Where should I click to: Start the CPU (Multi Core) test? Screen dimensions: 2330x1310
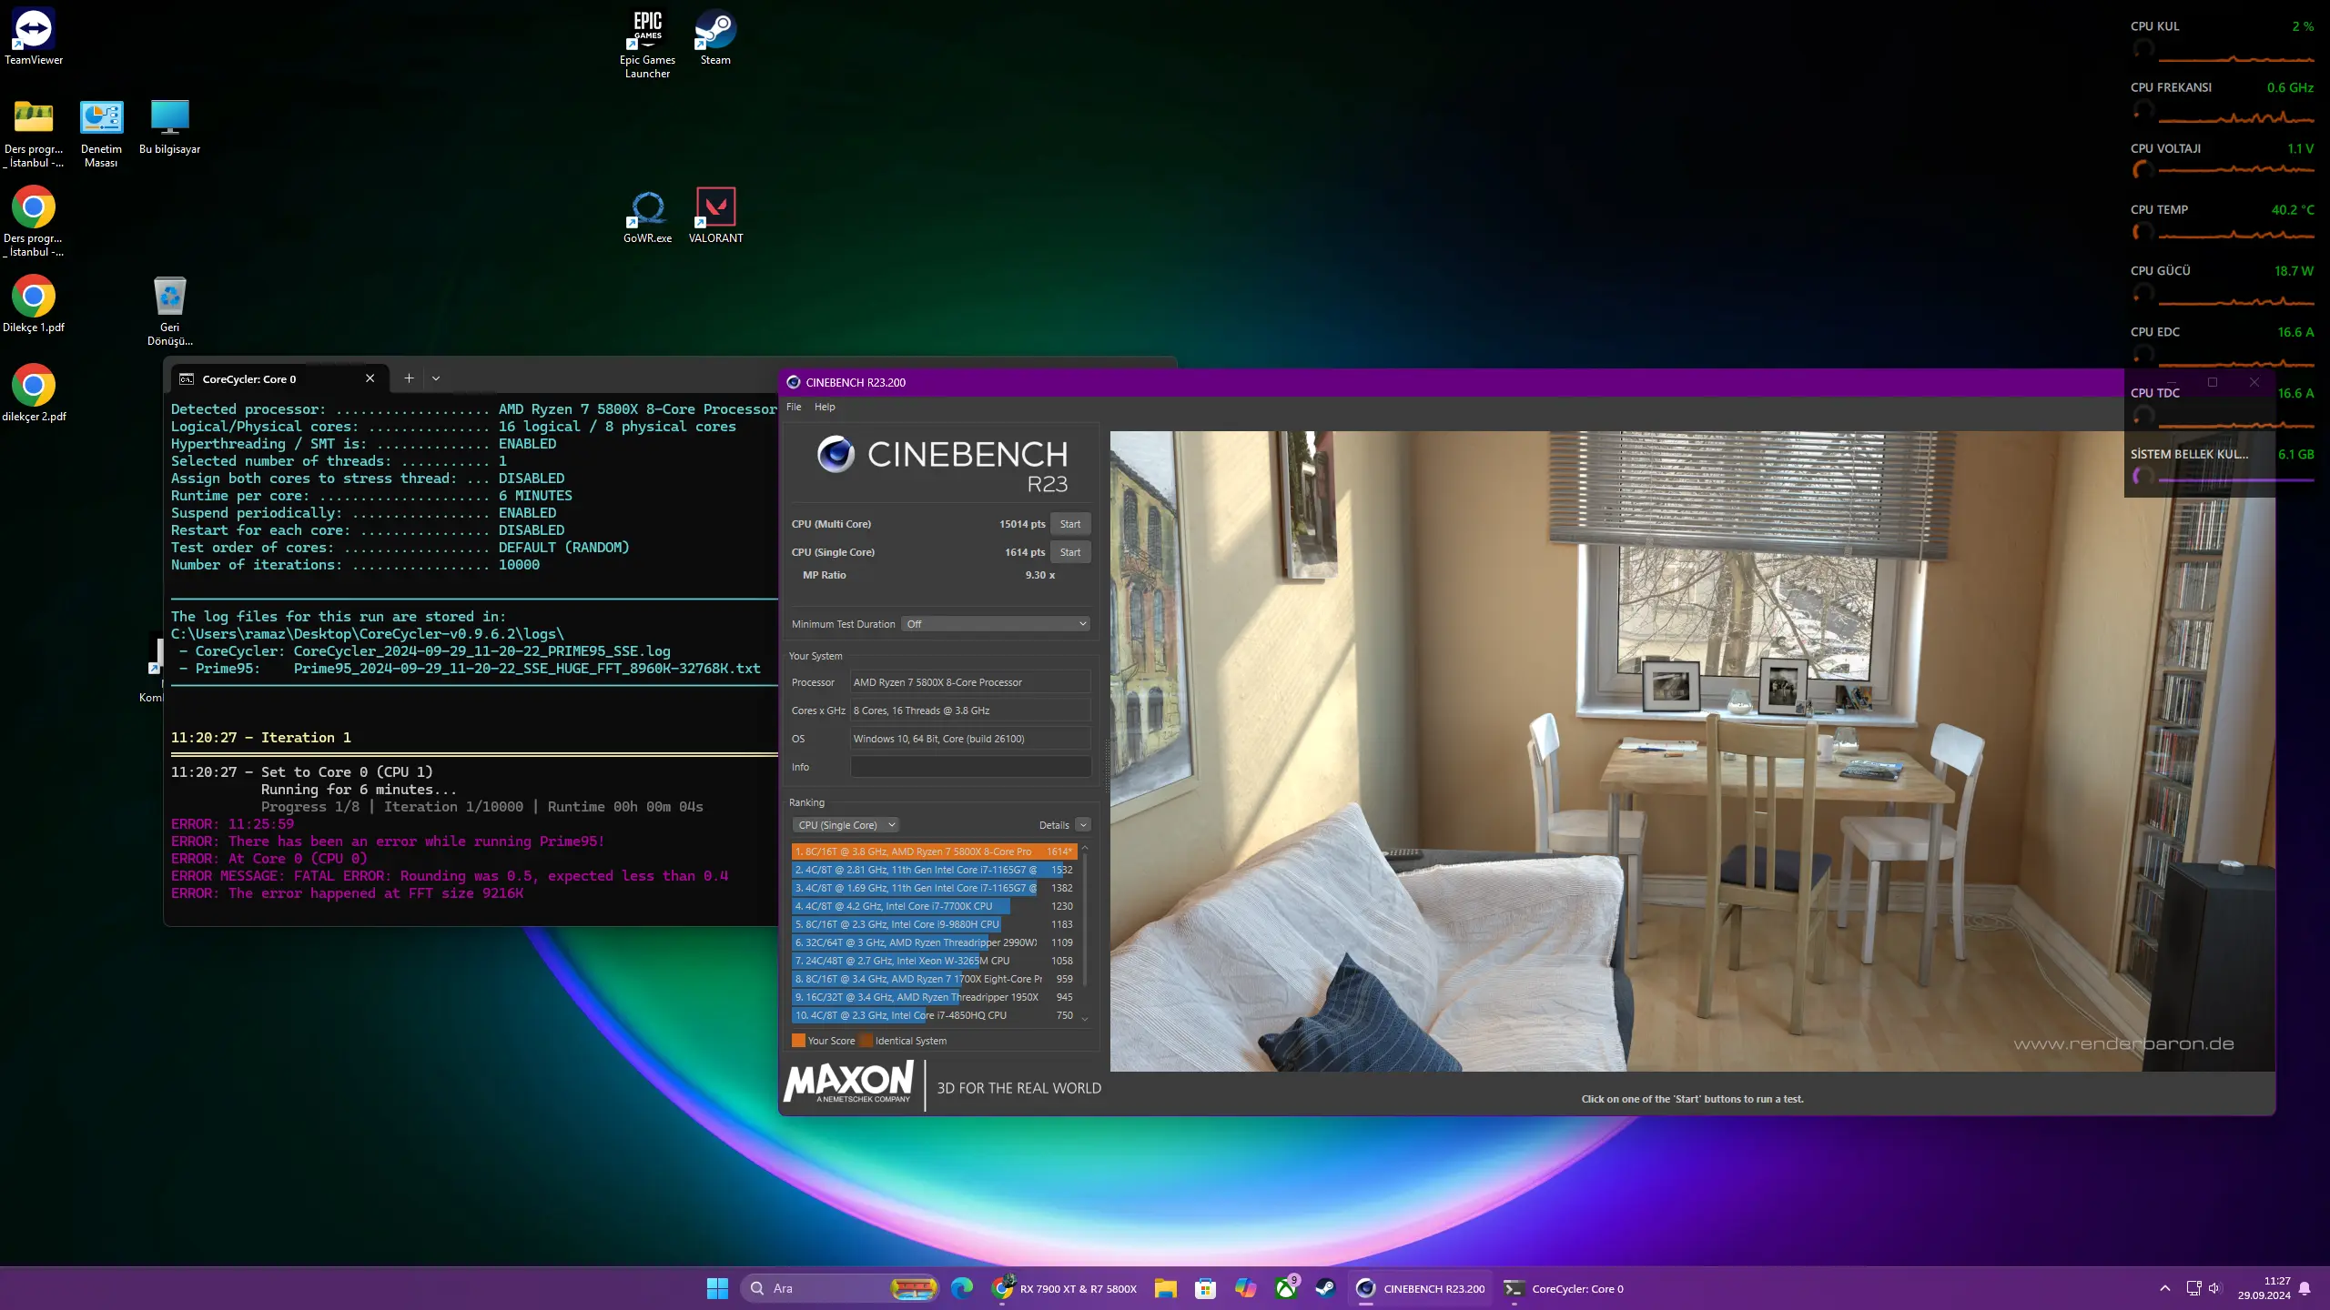1070,524
